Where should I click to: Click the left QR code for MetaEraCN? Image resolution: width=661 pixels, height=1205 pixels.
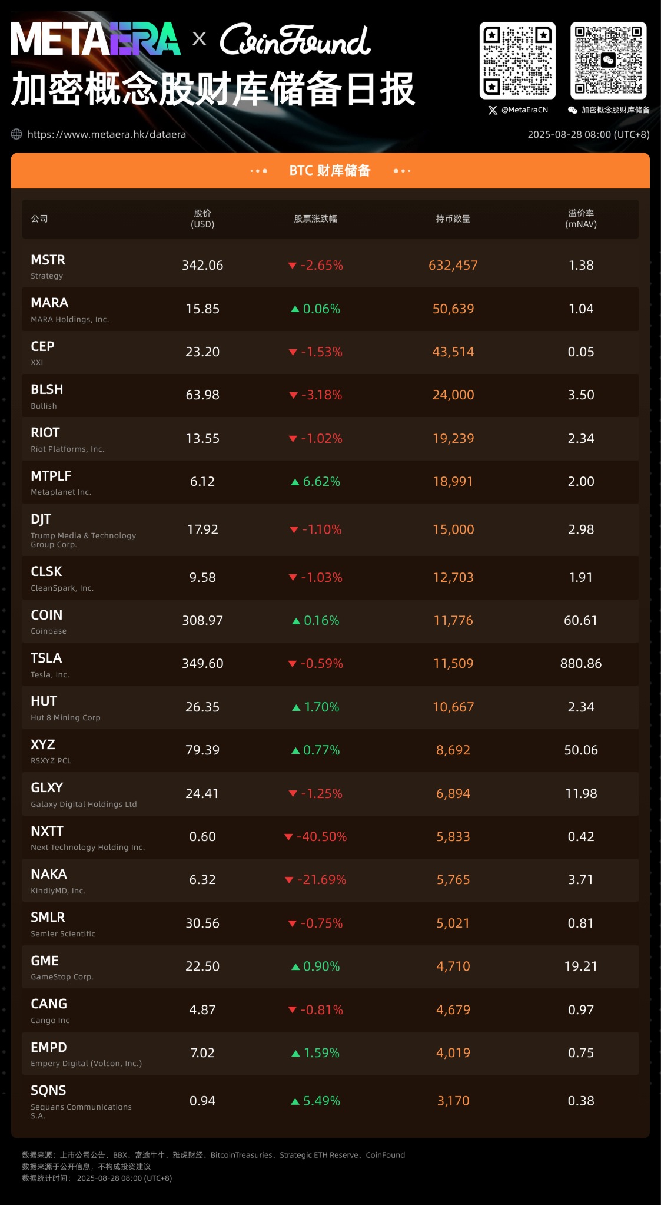[517, 60]
